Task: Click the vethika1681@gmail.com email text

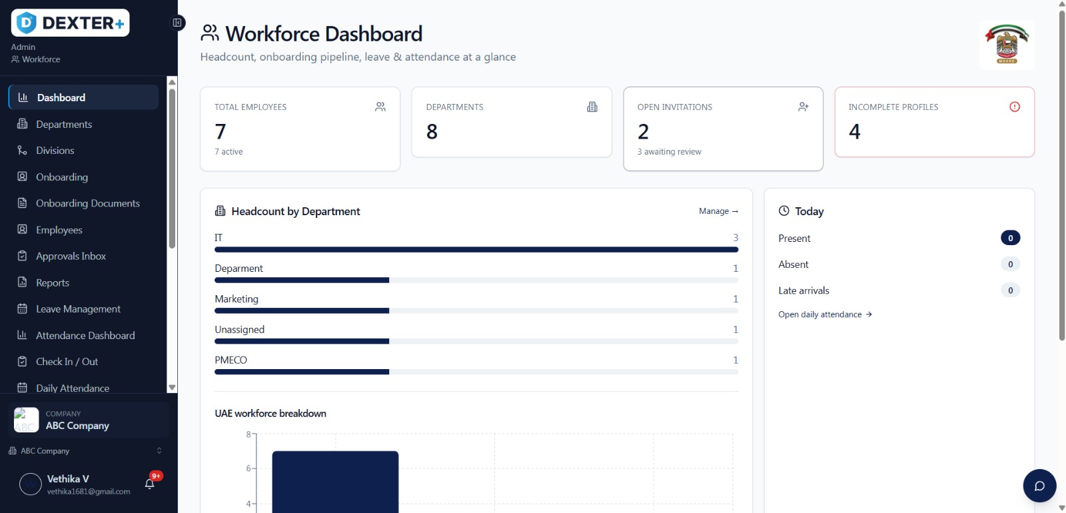Action: (x=89, y=492)
